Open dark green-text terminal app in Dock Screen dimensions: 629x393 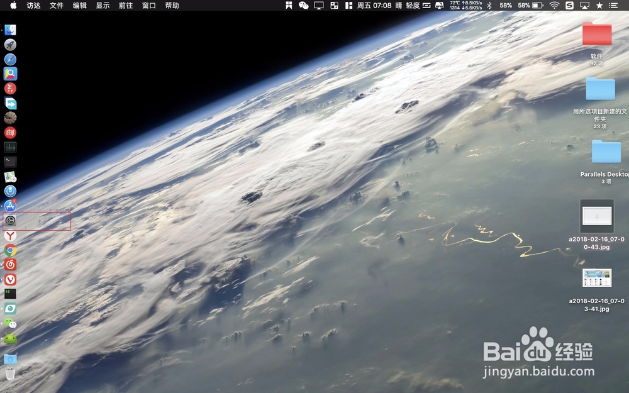[10, 294]
